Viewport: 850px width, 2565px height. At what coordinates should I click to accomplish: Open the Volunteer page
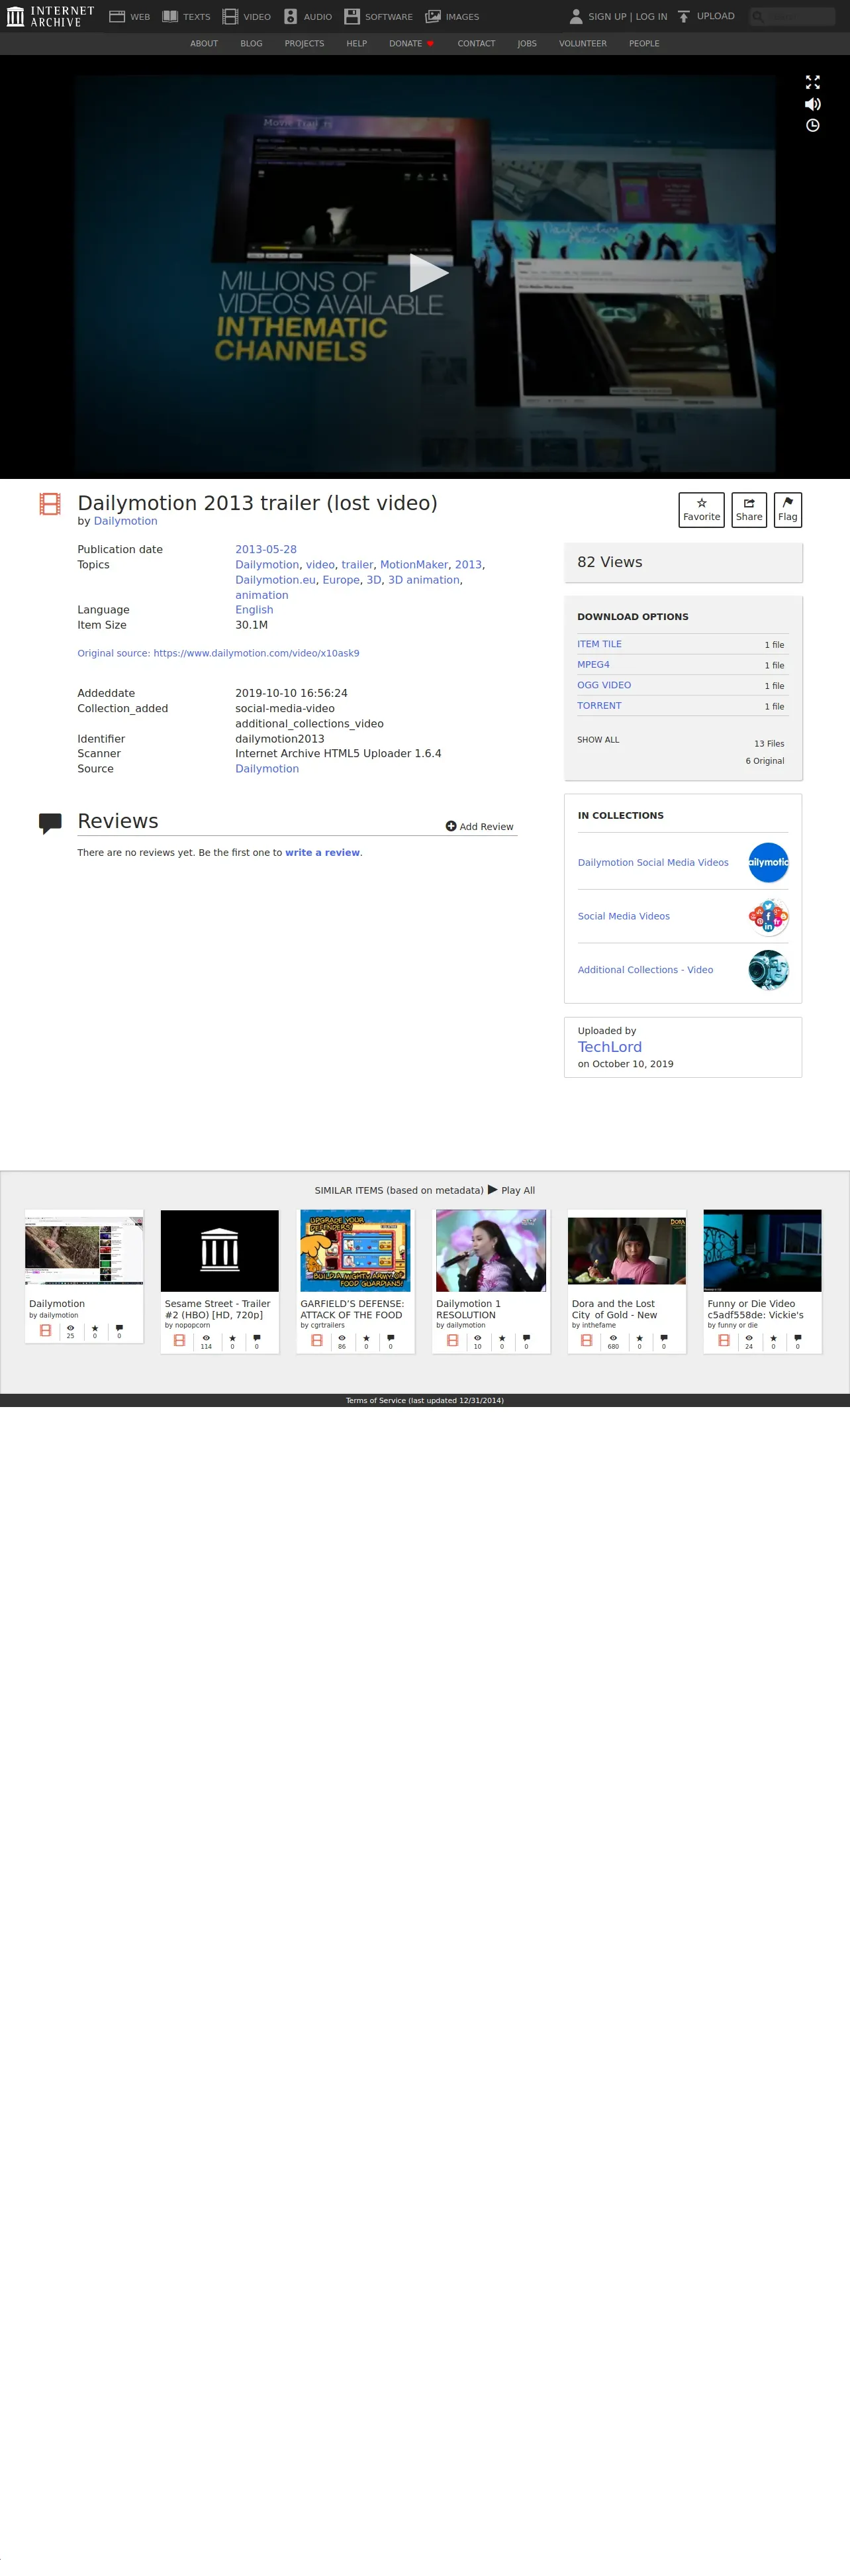point(583,44)
